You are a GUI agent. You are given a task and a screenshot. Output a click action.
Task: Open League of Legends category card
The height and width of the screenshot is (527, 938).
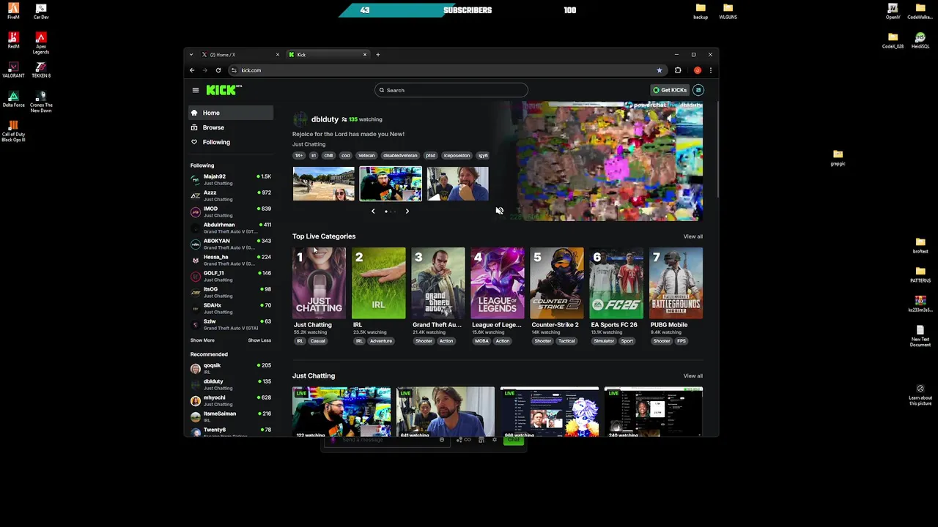(498, 284)
